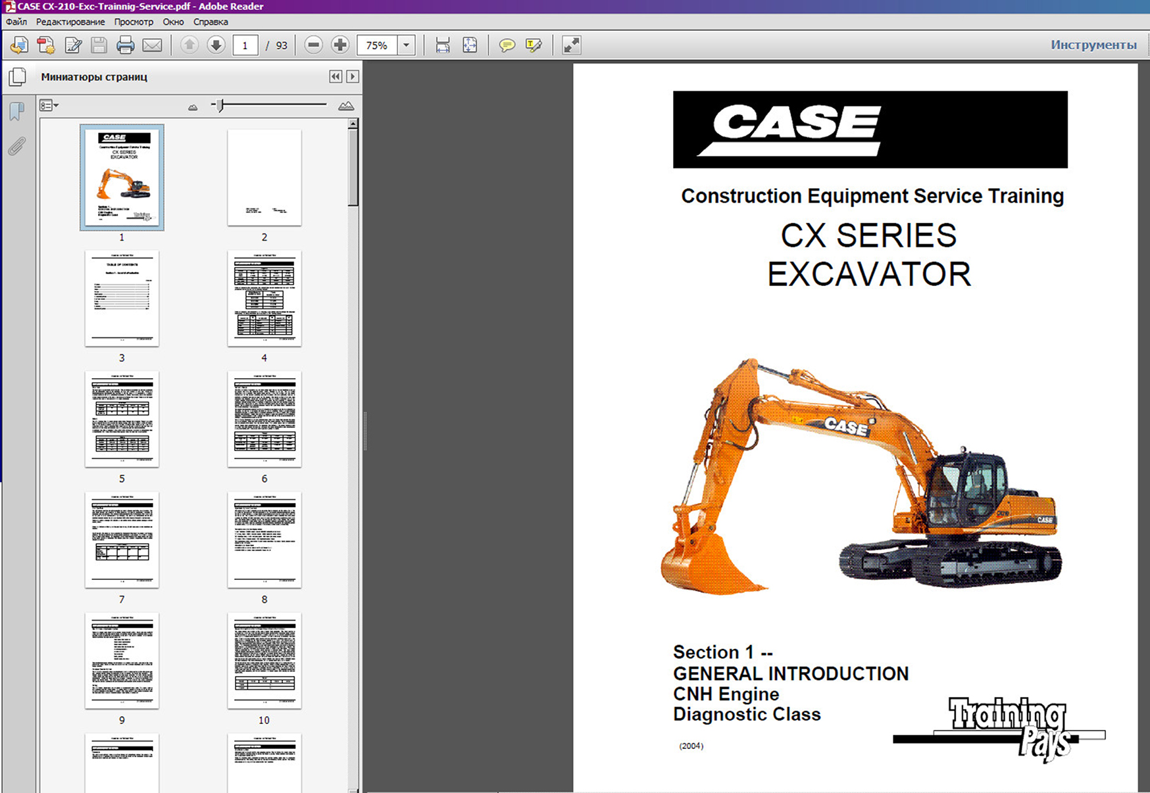Open the thumbnails options dropdown menu
This screenshot has height=793, width=1150.
(49, 105)
